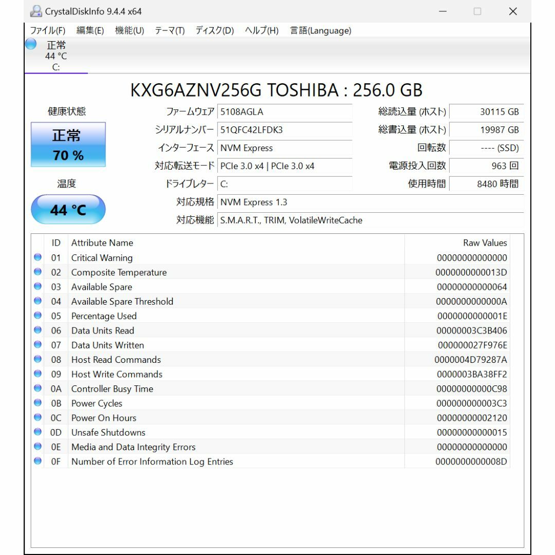The image size is (555, 555).
Task: Click the Composite Temperature status dot
Action: click(38, 272)
